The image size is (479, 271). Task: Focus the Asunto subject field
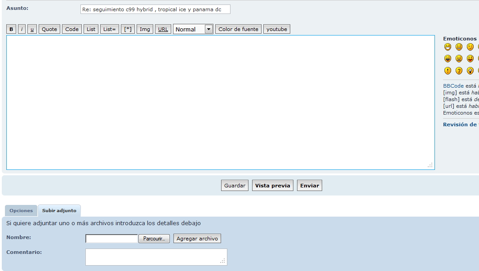[x=155, y=9]
